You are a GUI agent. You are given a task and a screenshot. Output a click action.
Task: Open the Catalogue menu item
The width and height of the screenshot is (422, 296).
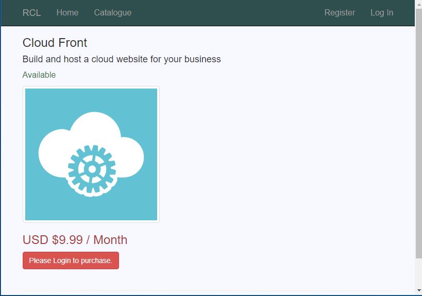tap(112, 13)
